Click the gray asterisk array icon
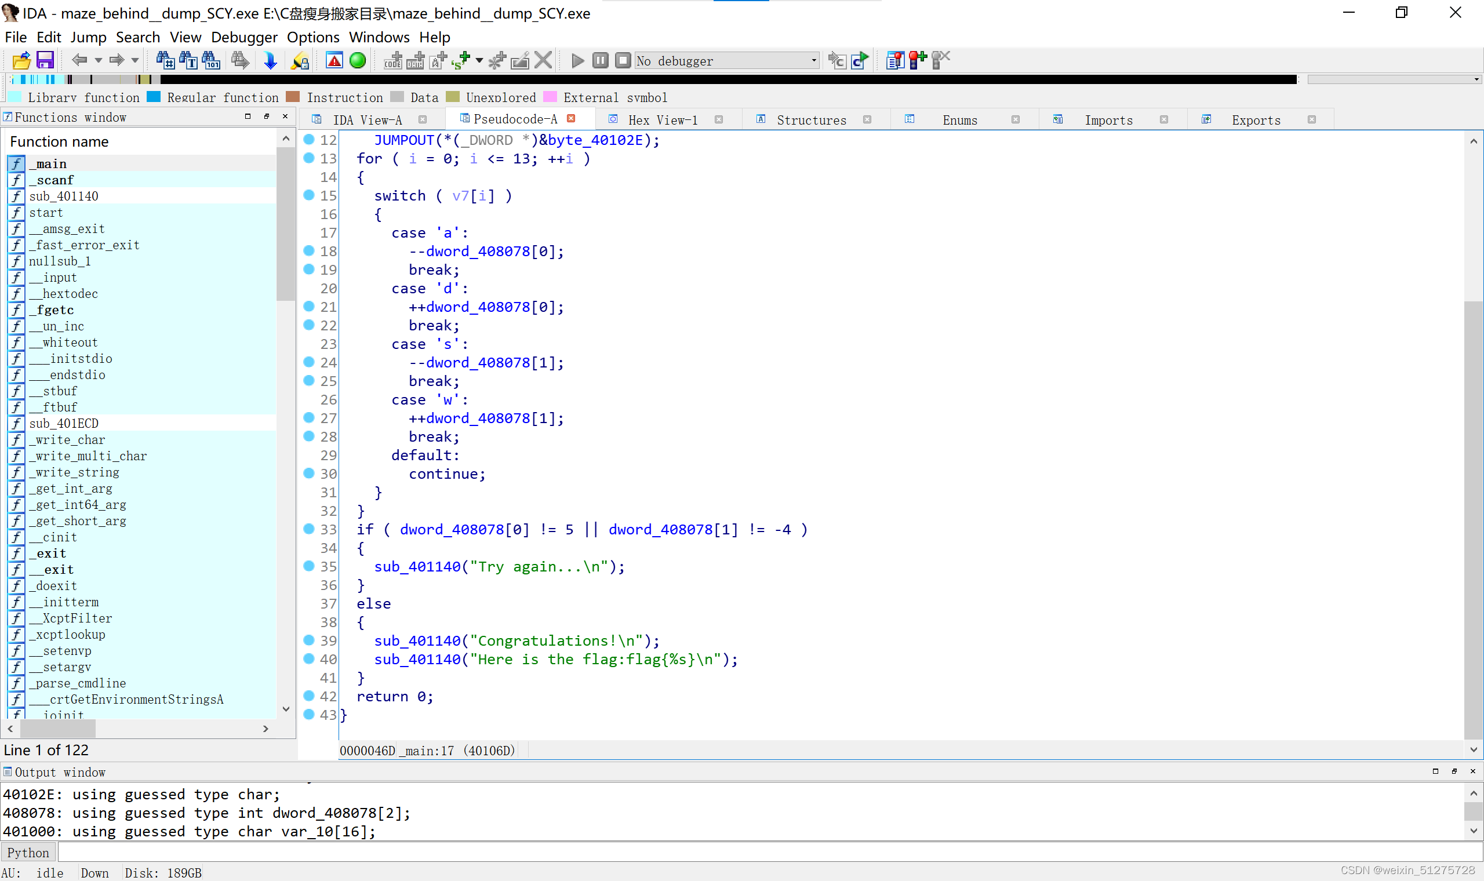This screenshot has width=1484, height=881. coord(497,60)
